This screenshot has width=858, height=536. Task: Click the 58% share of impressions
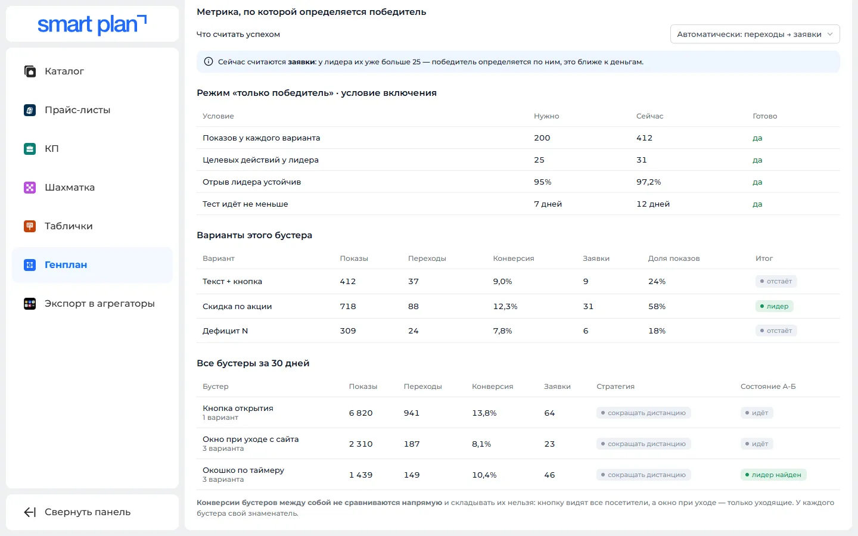[x=657, y=307]
